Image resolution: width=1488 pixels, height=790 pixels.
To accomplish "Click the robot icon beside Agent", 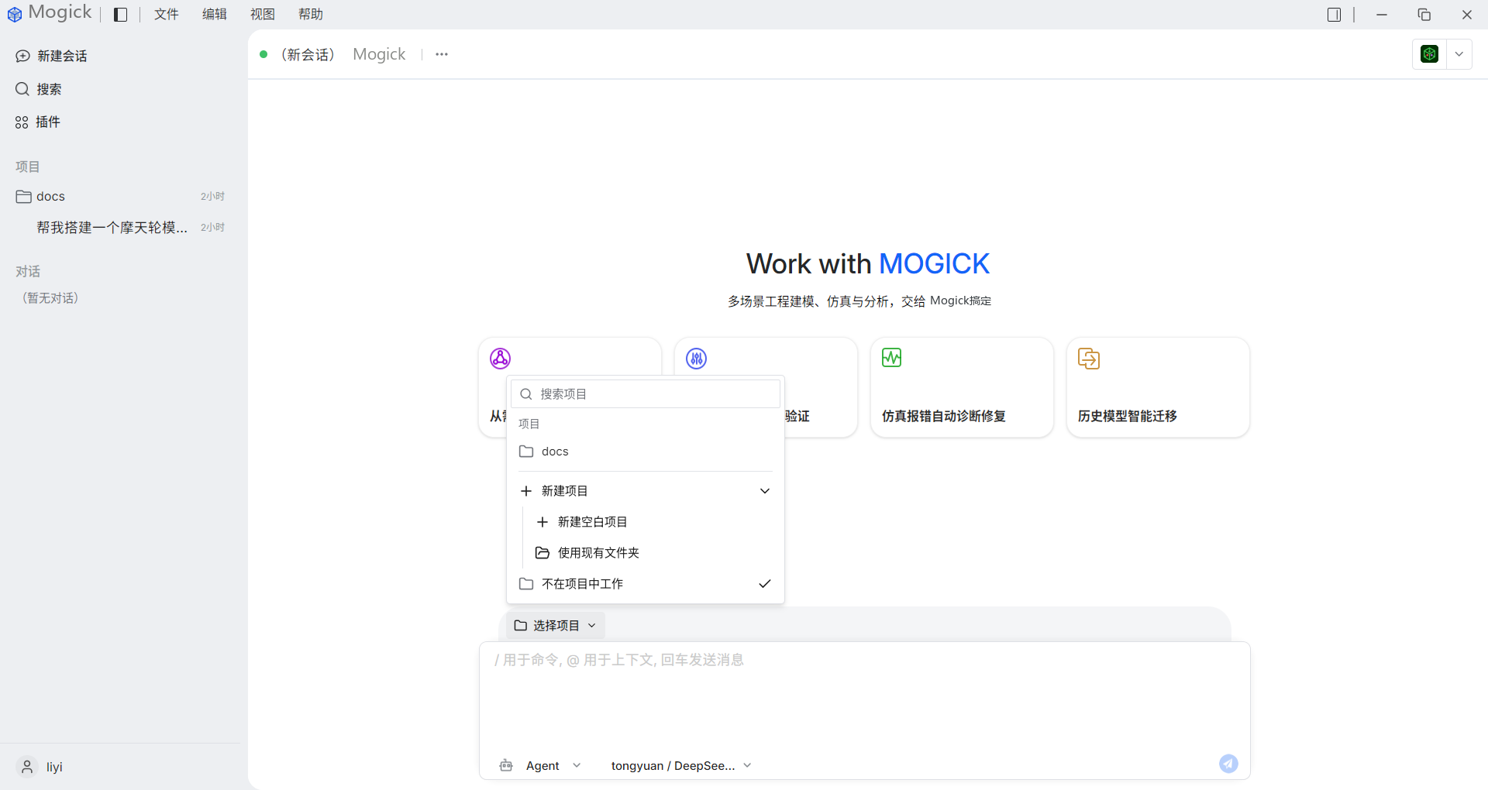I will point(506,765).
